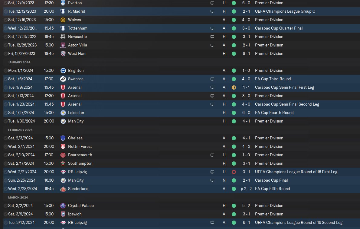Viewport: 360px width, 229px height.
Task: Open the Leicester team link
Action: click(x=76, y=113)
